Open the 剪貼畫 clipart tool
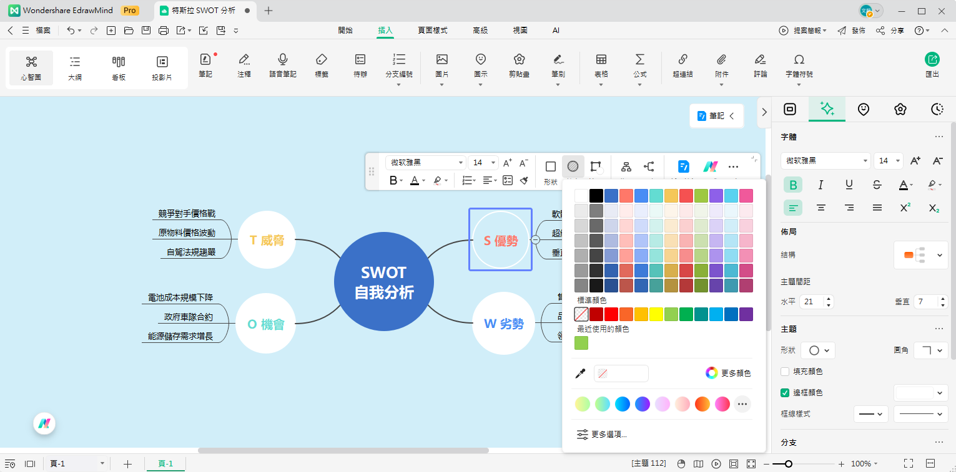 pyautogui.click(x=519, y=67)
